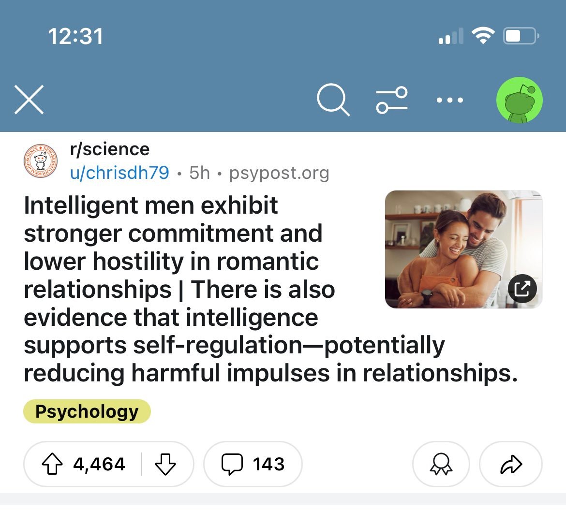The image size is (566, 510).
Task: Close the post view with X
Action: [29, 100]
